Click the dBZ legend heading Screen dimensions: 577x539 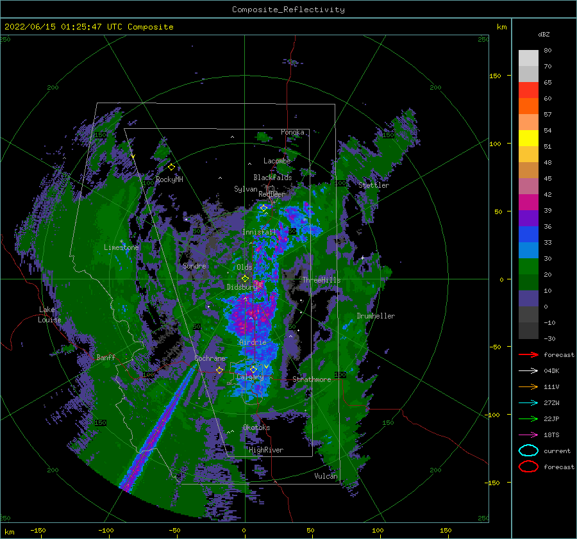tap(544, 34)
